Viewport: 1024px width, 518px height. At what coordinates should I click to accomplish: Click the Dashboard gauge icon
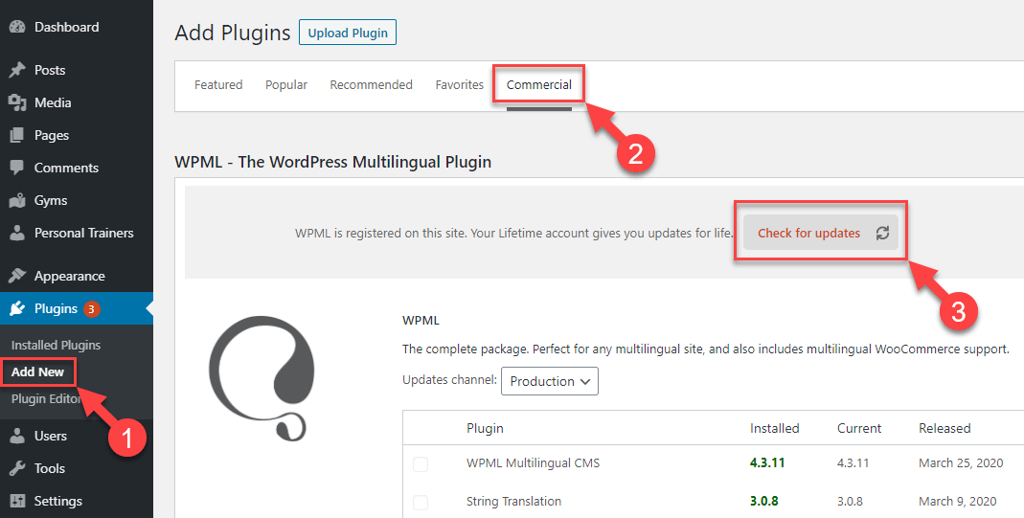tap(17, 28)
